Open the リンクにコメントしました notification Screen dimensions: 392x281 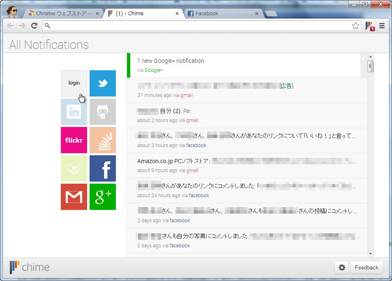pos(247,190)
